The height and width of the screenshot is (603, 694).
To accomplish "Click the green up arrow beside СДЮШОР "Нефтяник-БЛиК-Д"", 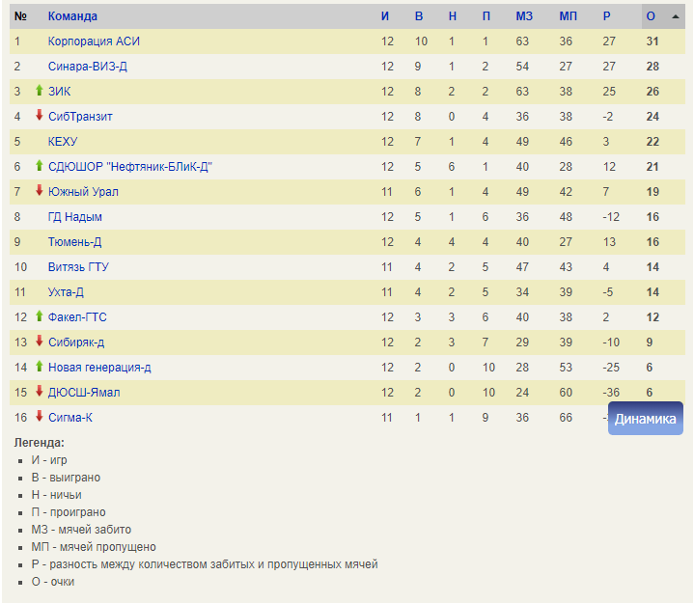I will [x=40, y=166].
